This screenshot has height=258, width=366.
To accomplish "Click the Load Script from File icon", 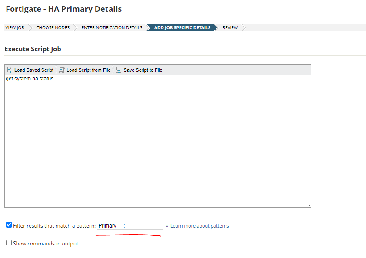I will [x=62, y=70].
